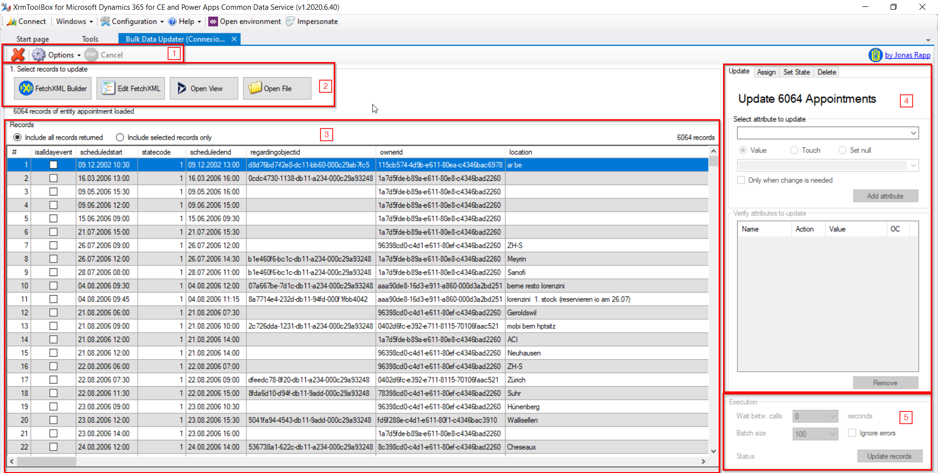Click Open File folder button
Screen dimensions: 938x473
pyautogui.click(x=277, y=88)
